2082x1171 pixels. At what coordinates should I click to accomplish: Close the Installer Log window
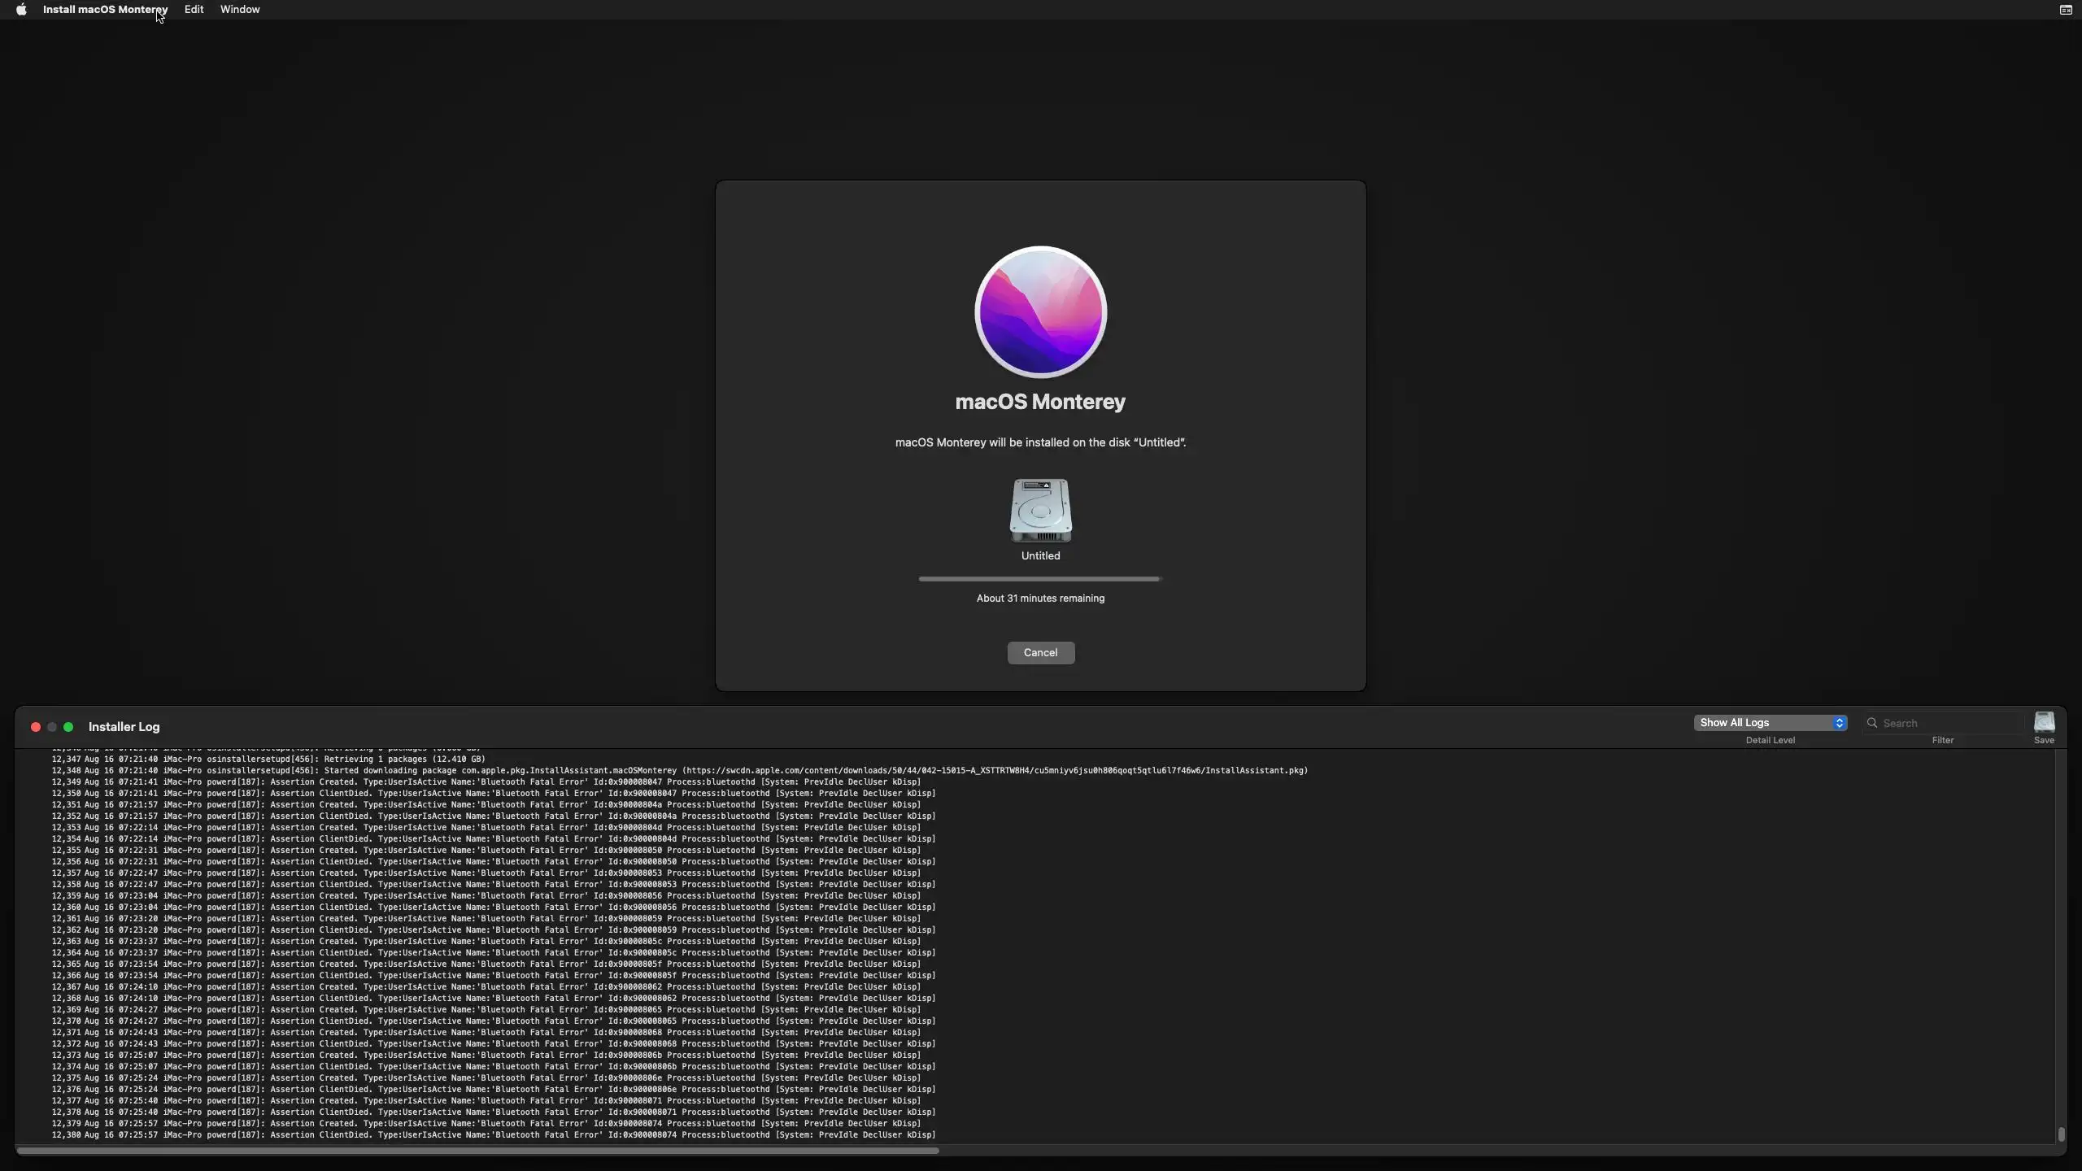[x=36, y=727]
